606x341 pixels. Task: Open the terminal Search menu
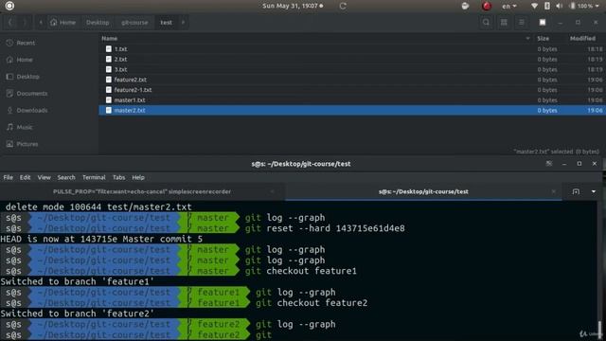tap(66, 177)
